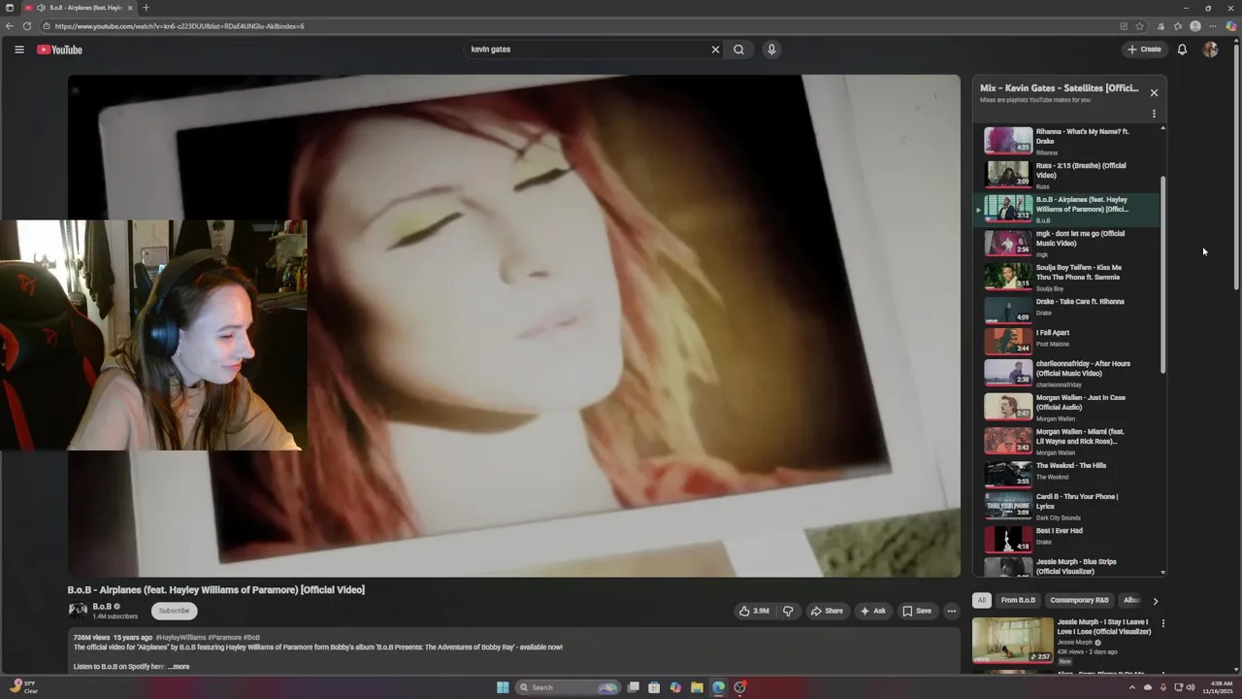1242x699 pixels.
Task: Open Jessie Murph I Stay I Leave thumbnail
Action: pyautogui.click(x=1012, y=641)
